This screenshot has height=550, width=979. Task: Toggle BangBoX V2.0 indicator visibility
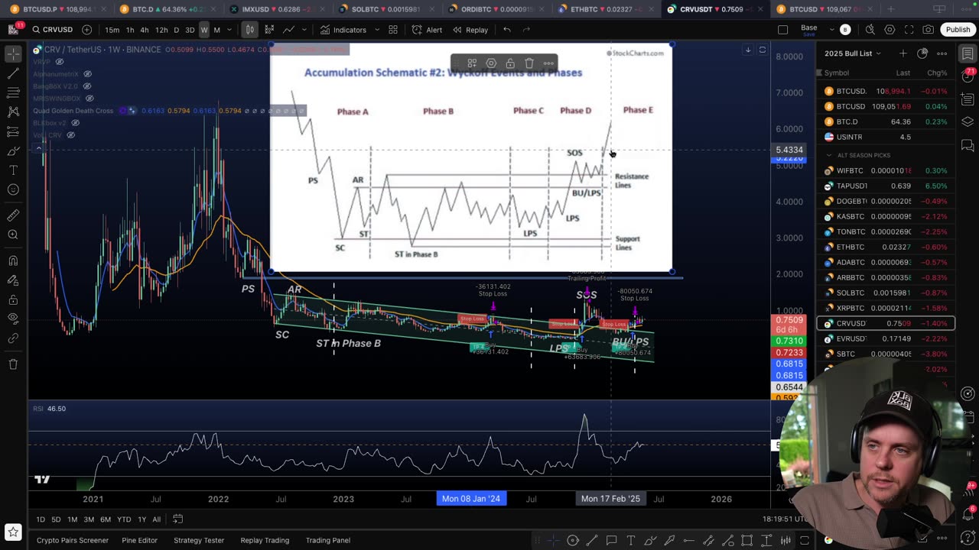pos(86,86)
